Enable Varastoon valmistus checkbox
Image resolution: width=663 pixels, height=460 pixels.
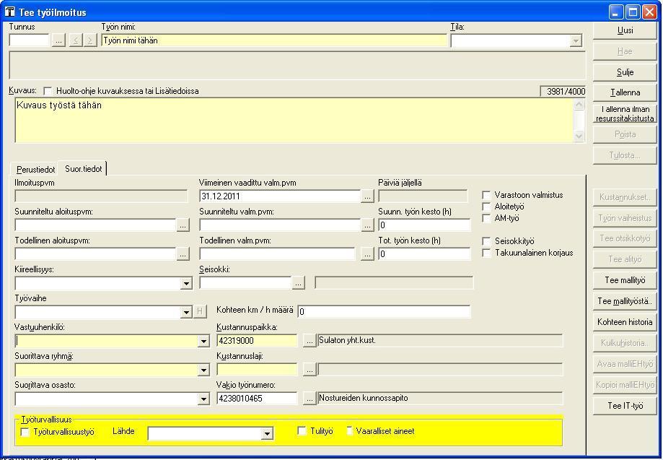point(487,195)
